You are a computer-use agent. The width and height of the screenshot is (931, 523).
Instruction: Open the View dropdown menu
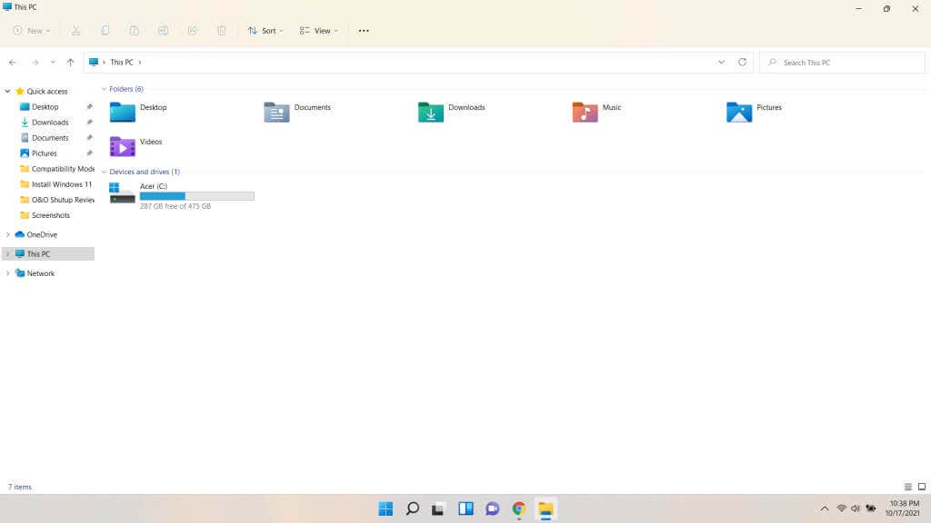319,31
